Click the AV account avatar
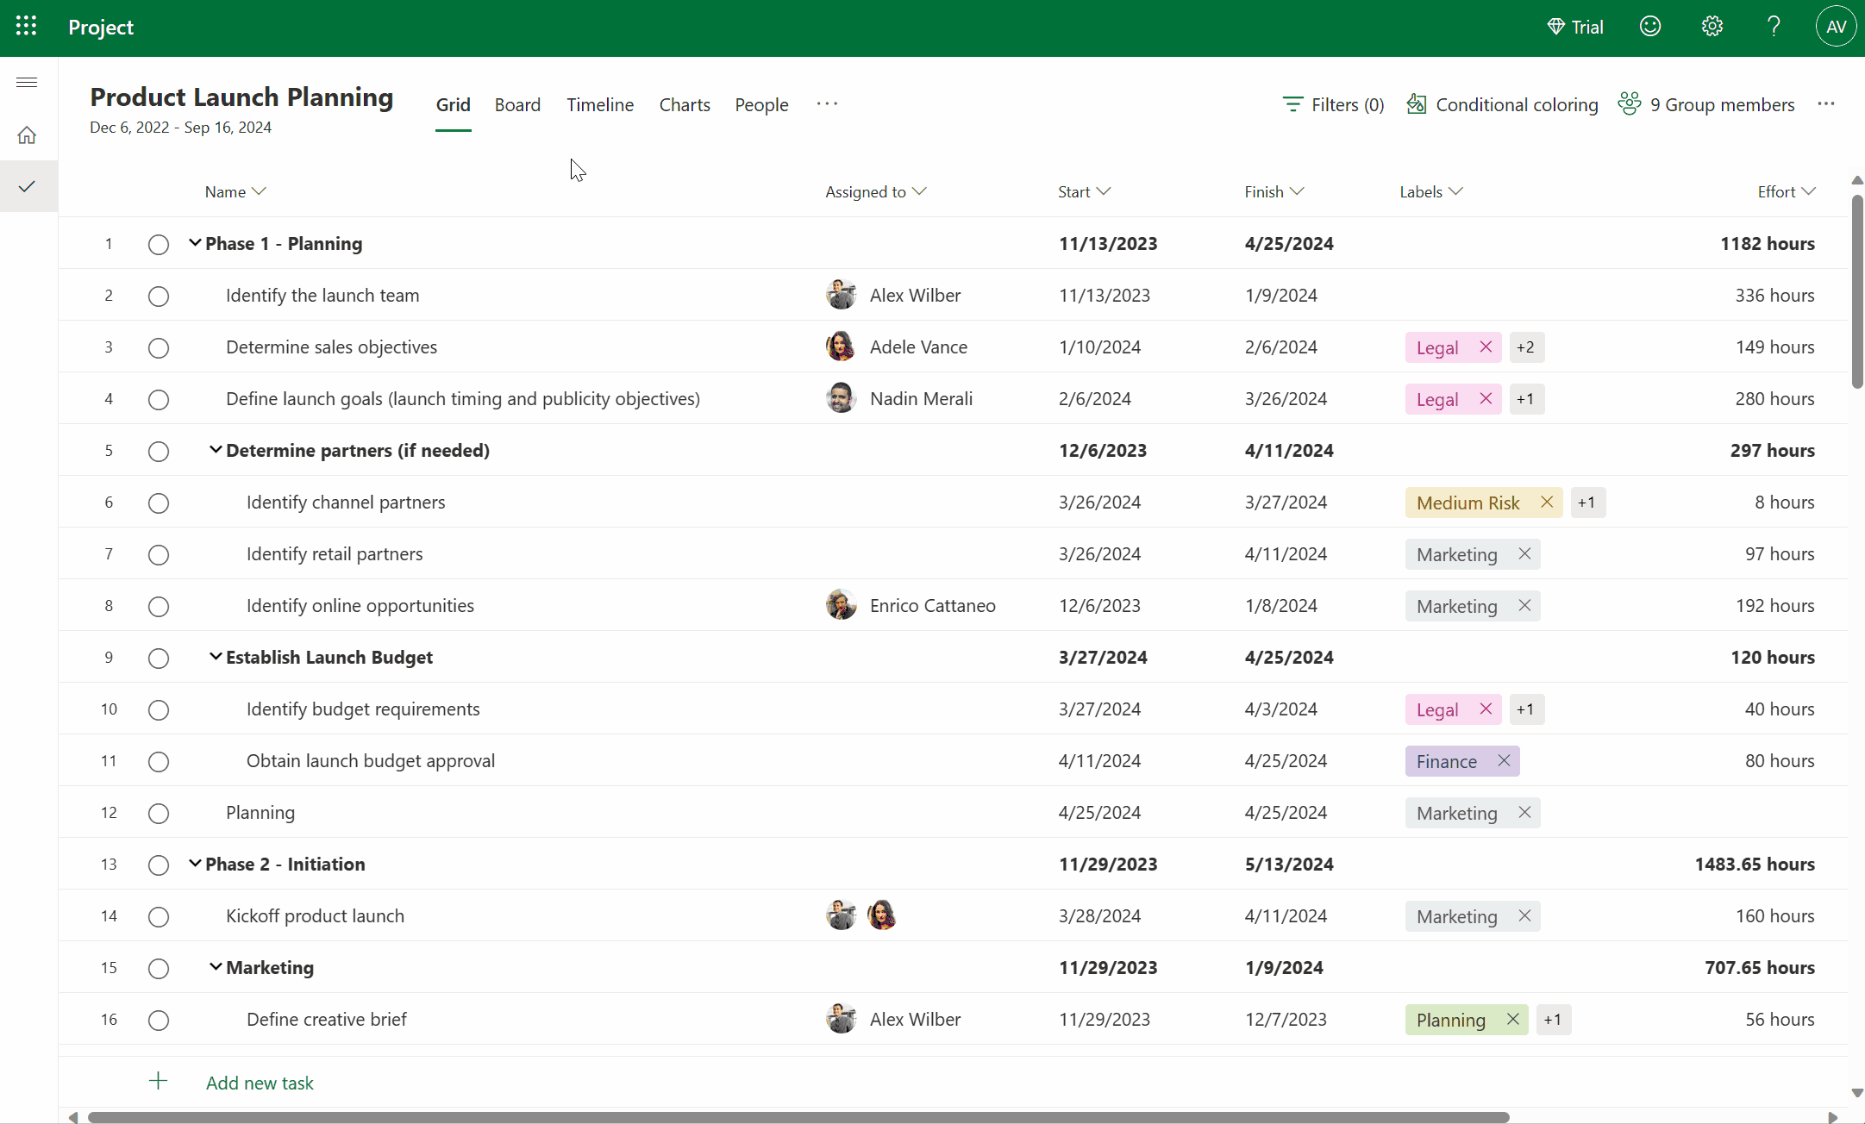This screenshot has height=1124, width=1865. 1836,26
